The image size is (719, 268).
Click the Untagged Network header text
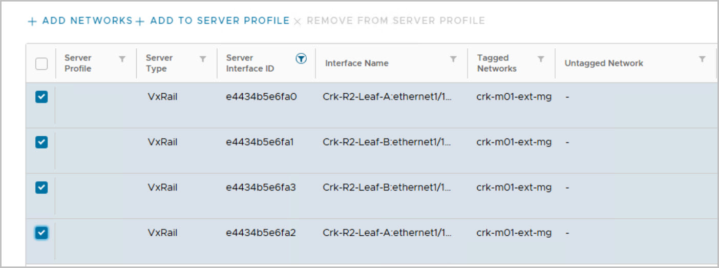click(x=603, y=63)
